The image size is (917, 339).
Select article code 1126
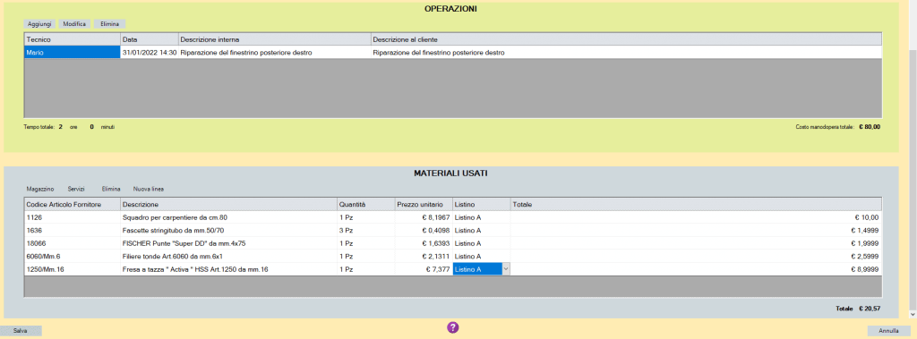click(72, 217)
